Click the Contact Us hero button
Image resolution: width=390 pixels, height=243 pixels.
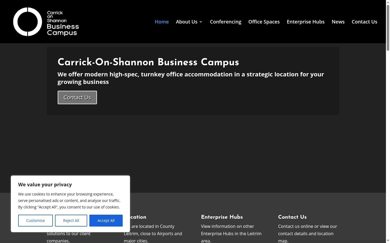pos(77,97)
